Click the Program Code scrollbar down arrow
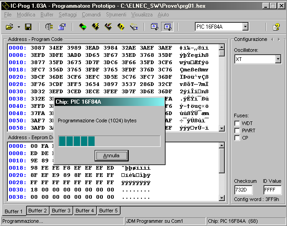287x226 pixels. click(x=222, y=128)
